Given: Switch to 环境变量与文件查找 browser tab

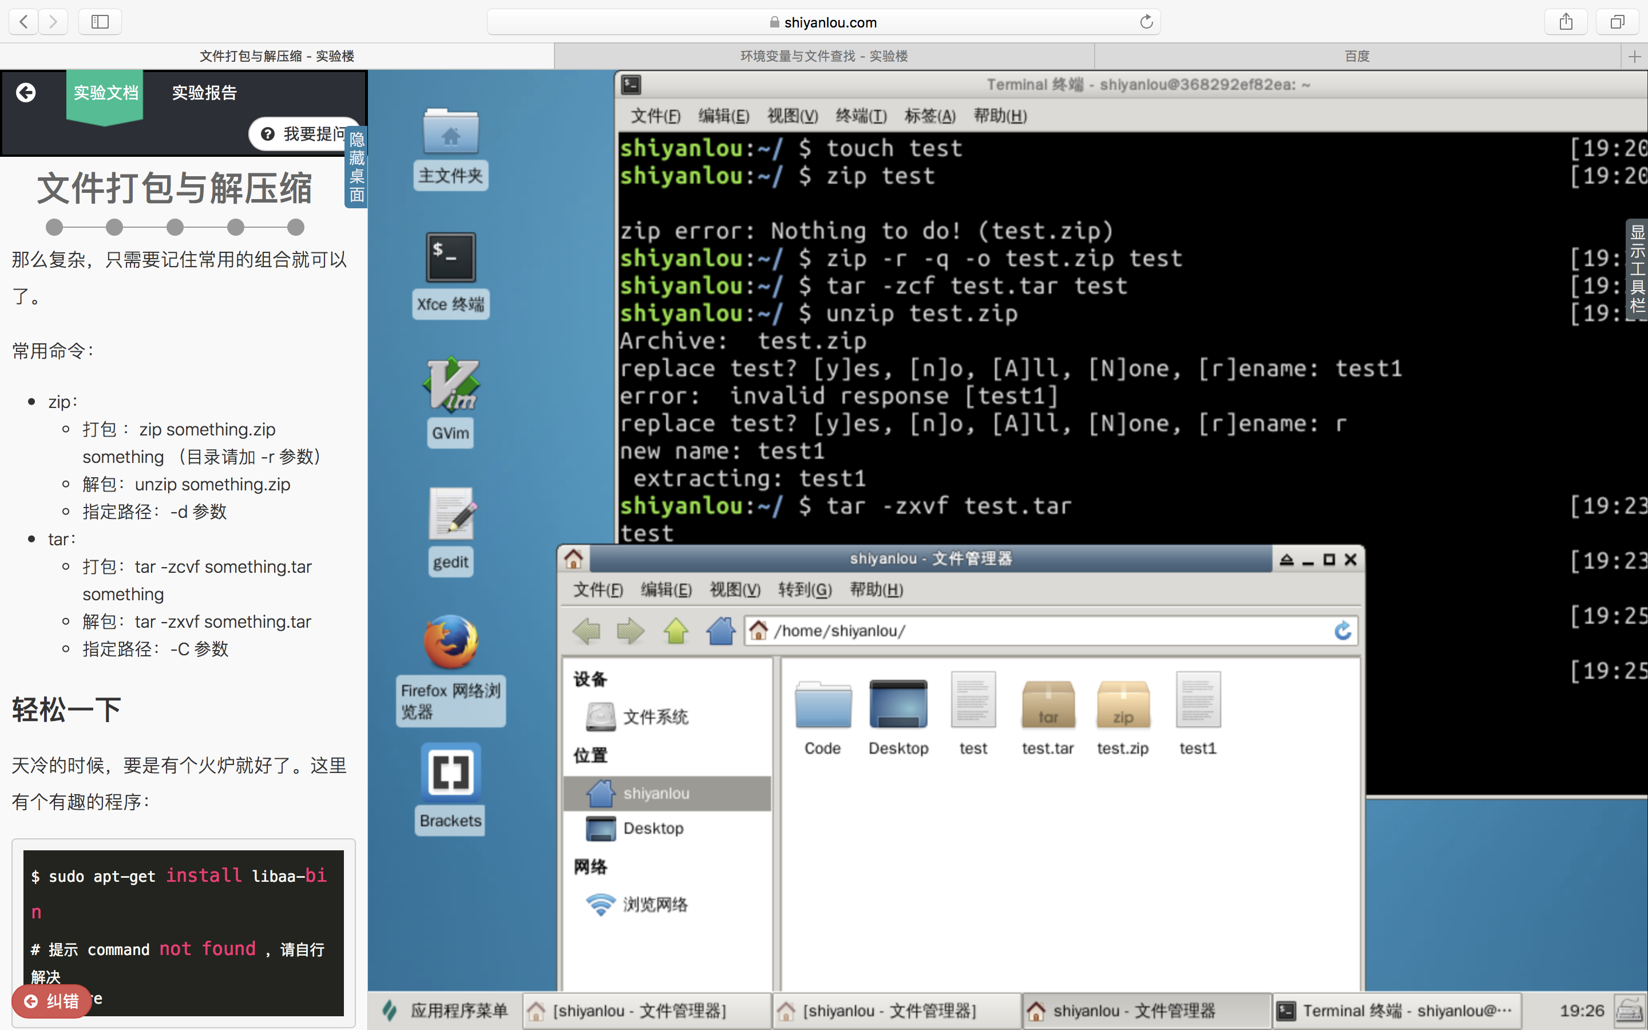Looking at the screenshot, I should click(x=824, y=56).
